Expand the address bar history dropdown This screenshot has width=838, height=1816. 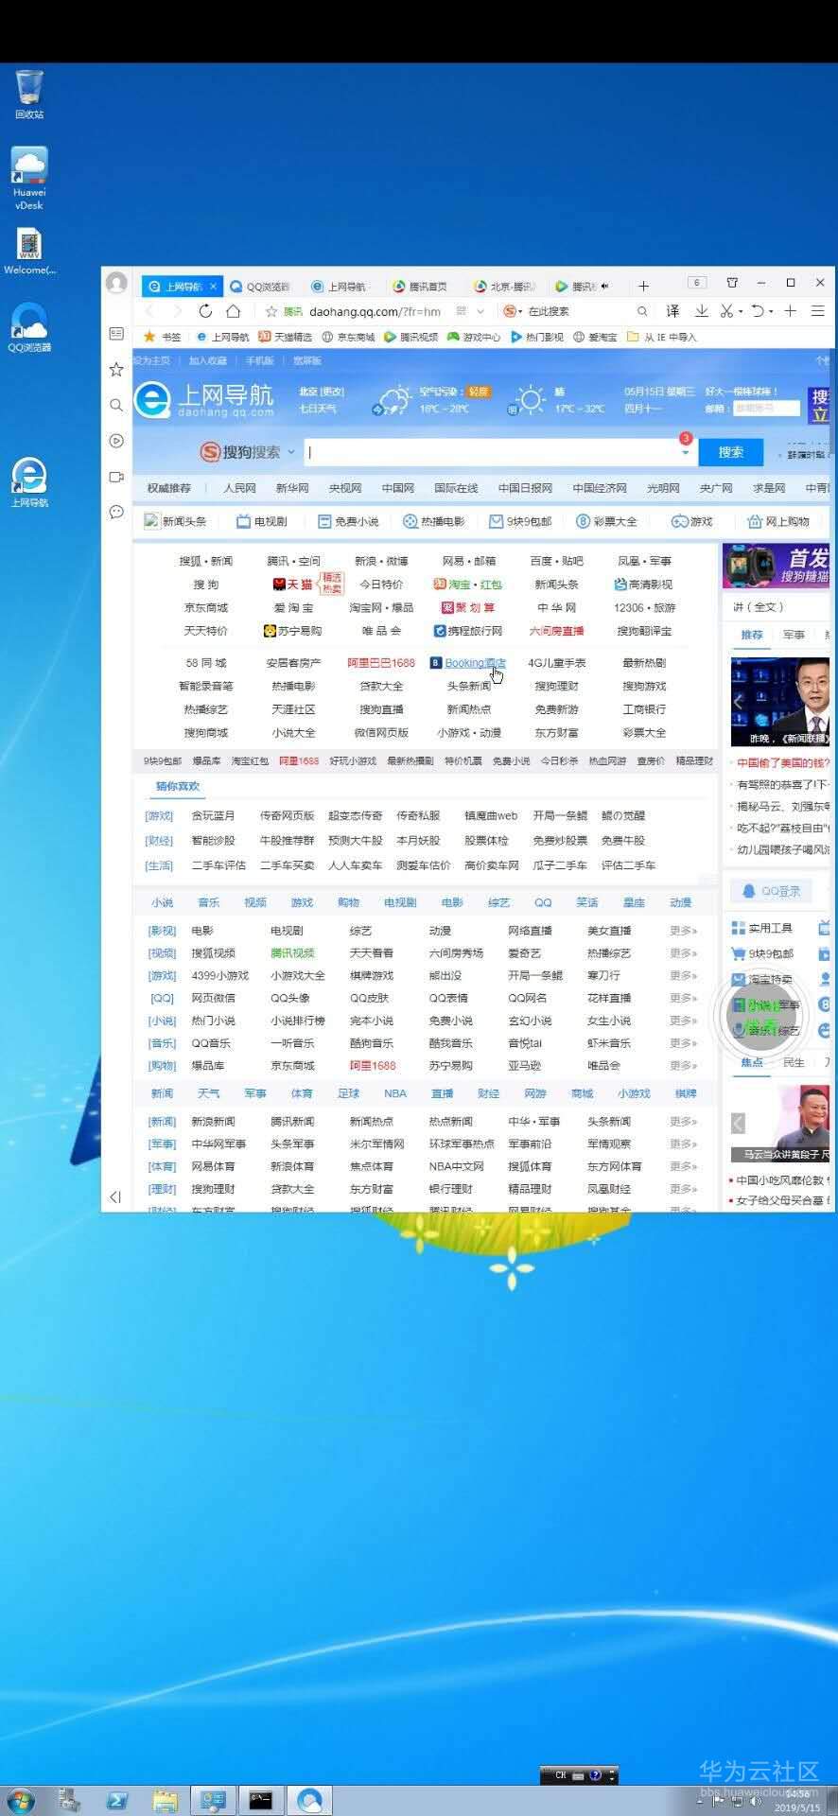click(480, 311)
